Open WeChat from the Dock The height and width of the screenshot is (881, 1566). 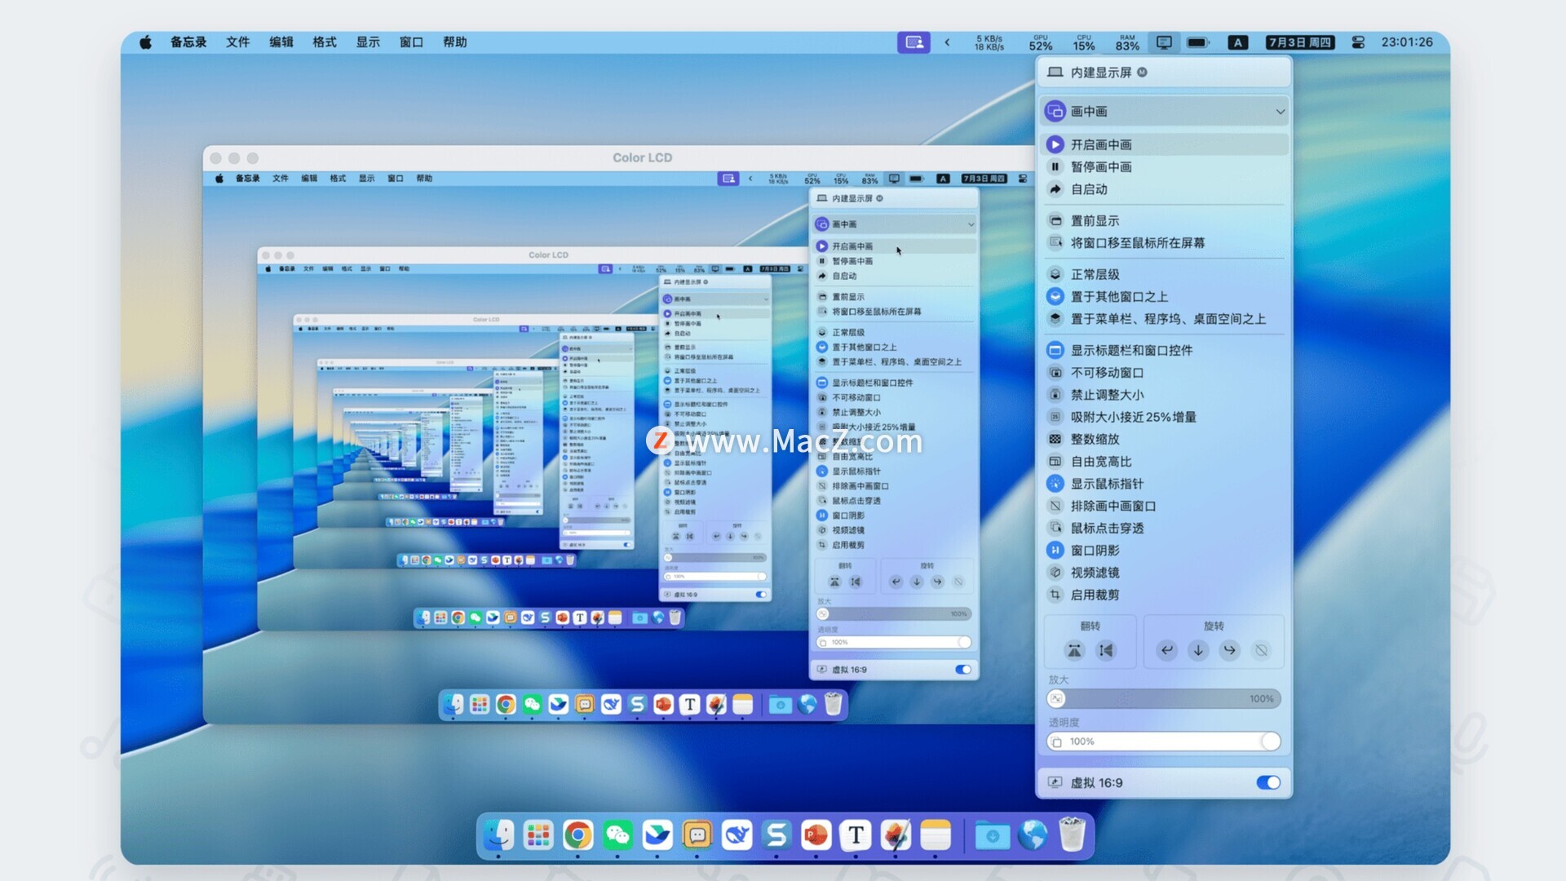point(617,835)
